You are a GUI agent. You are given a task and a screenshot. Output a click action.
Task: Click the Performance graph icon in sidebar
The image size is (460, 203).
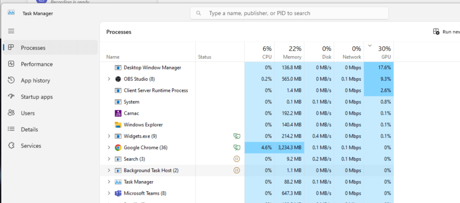click(x=11, y=64)
